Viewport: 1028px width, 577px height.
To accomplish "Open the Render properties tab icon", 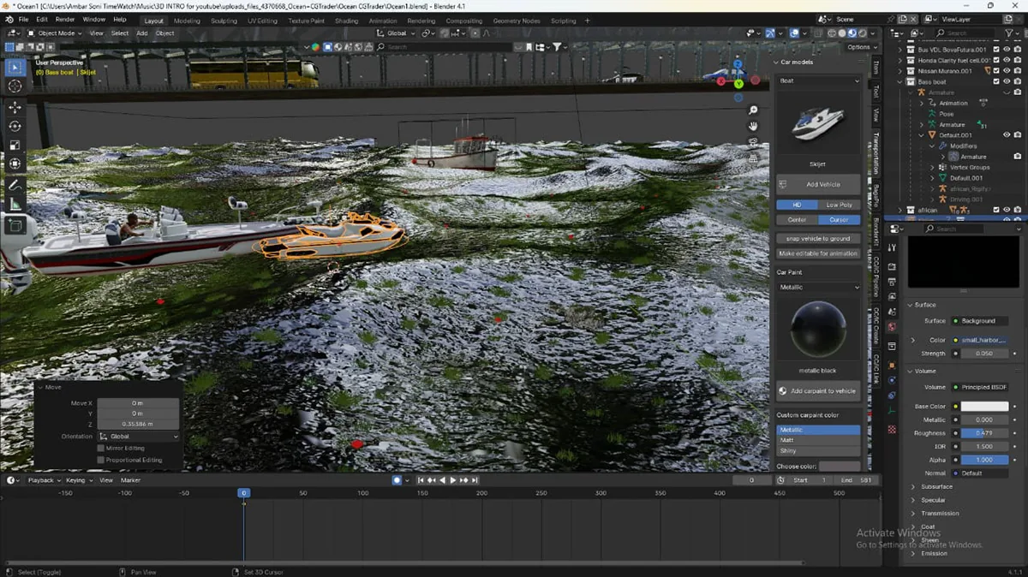I will [892, 267].
